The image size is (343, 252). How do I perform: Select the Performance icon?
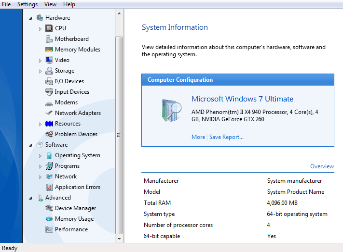49,229
